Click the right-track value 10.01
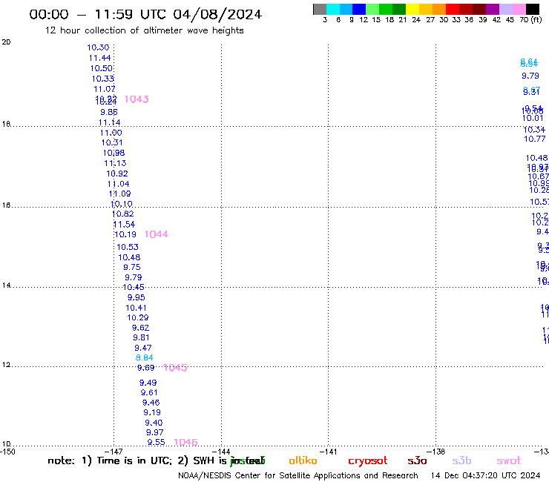 click(533, 119)
